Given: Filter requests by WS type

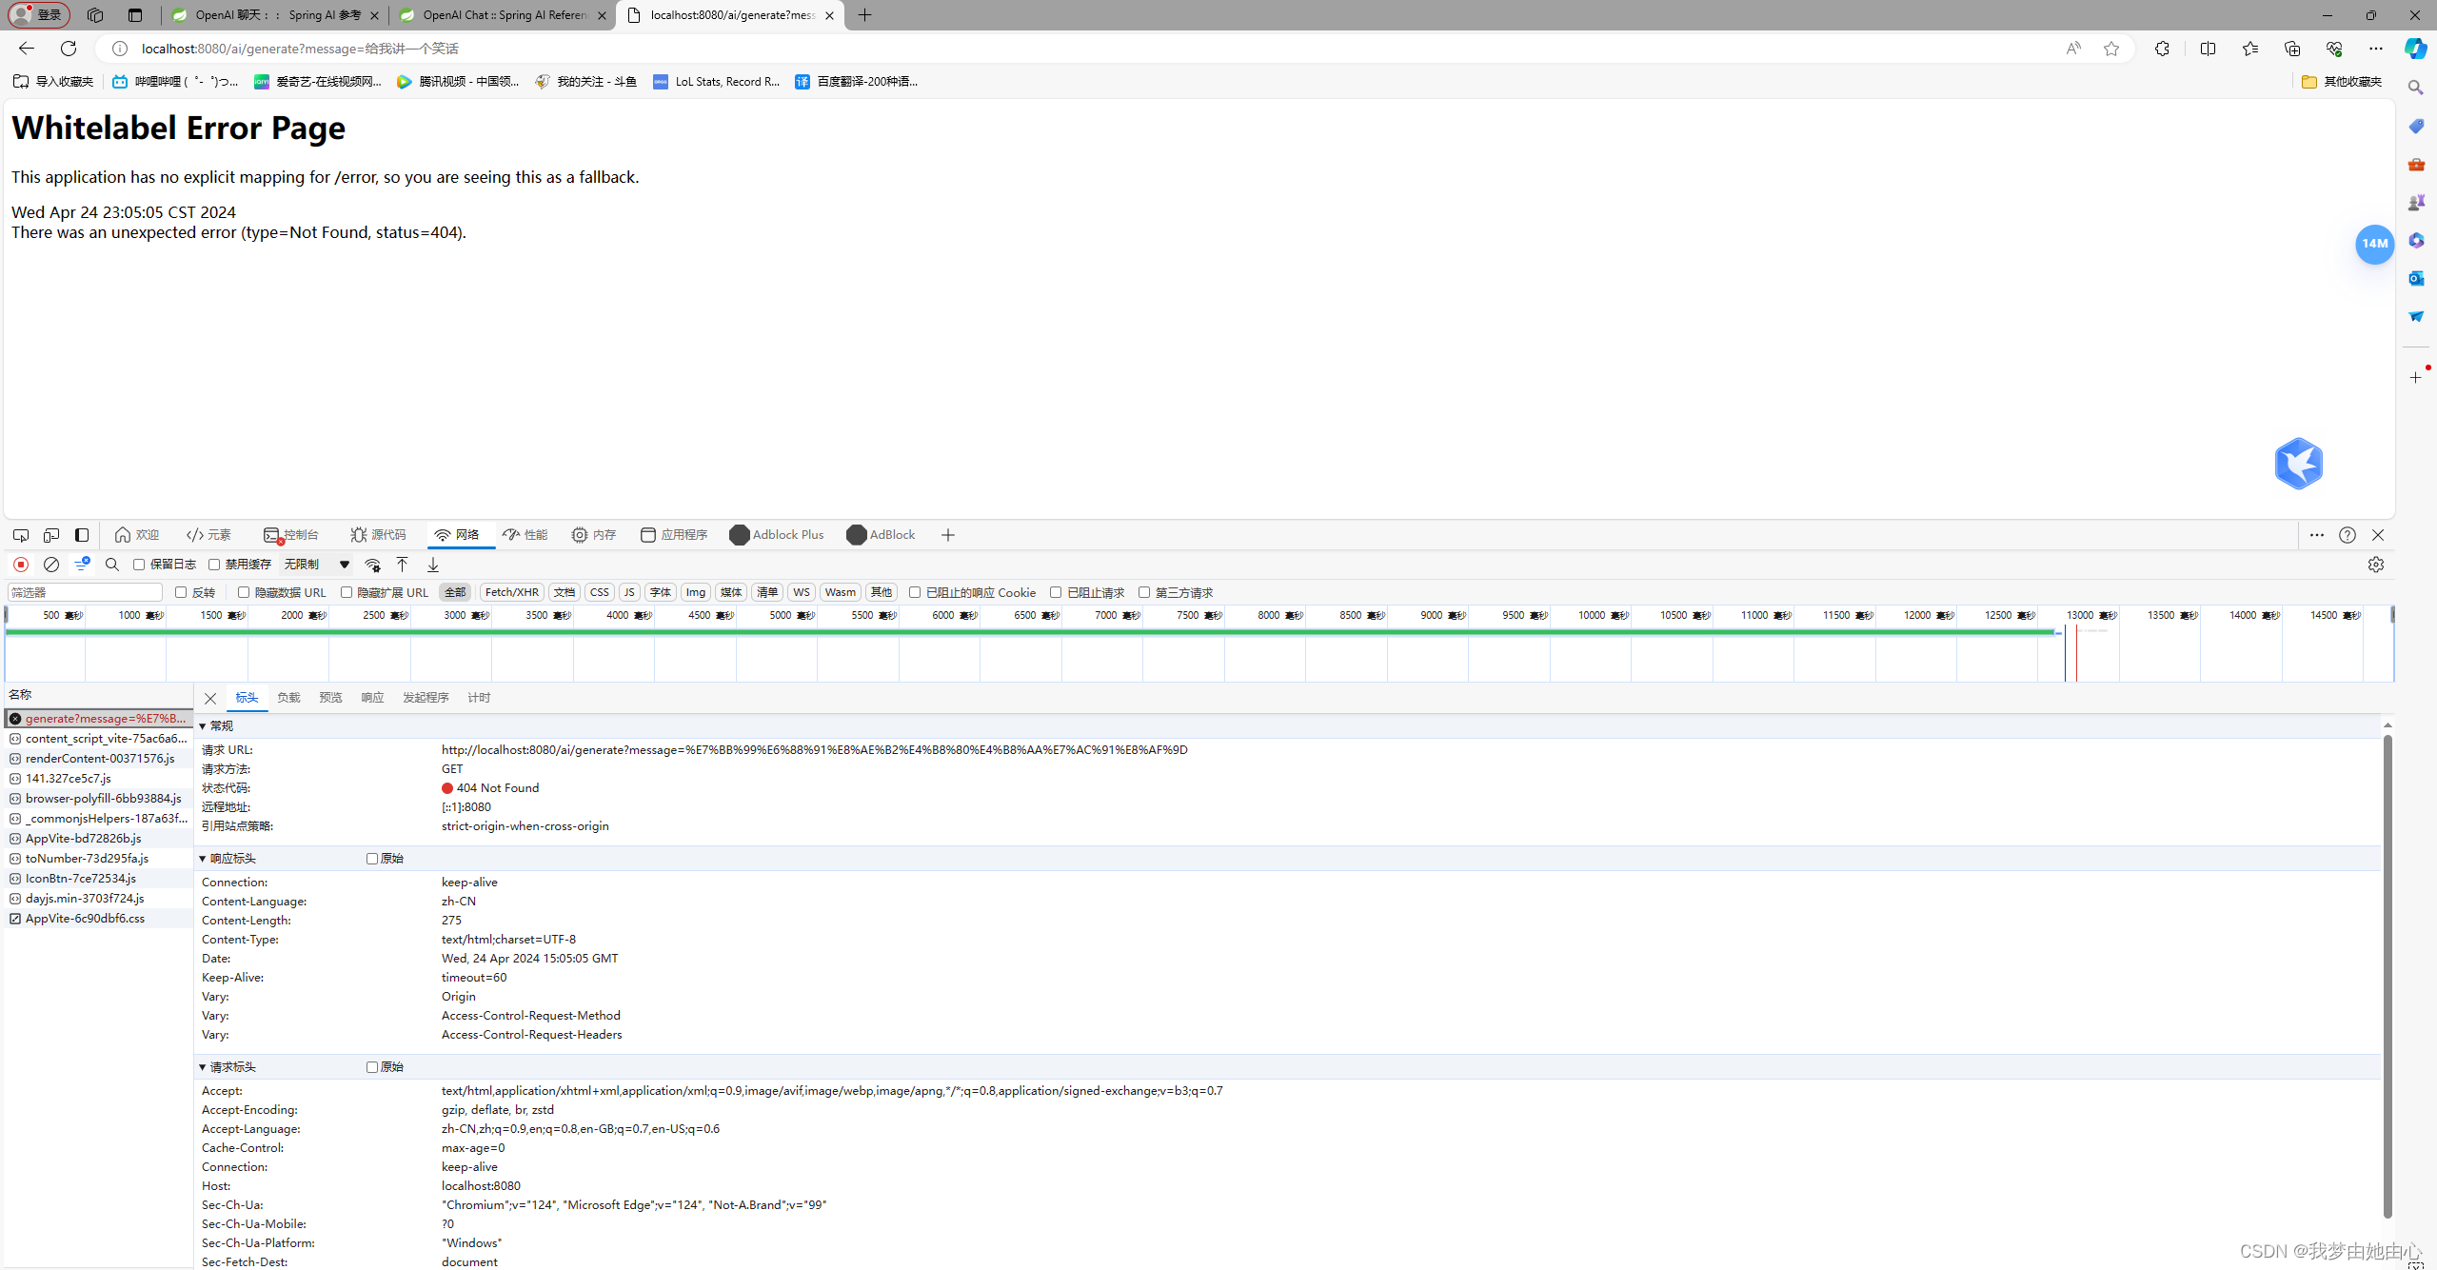Looking at the screenshot, I should click(x=802, y=592).
